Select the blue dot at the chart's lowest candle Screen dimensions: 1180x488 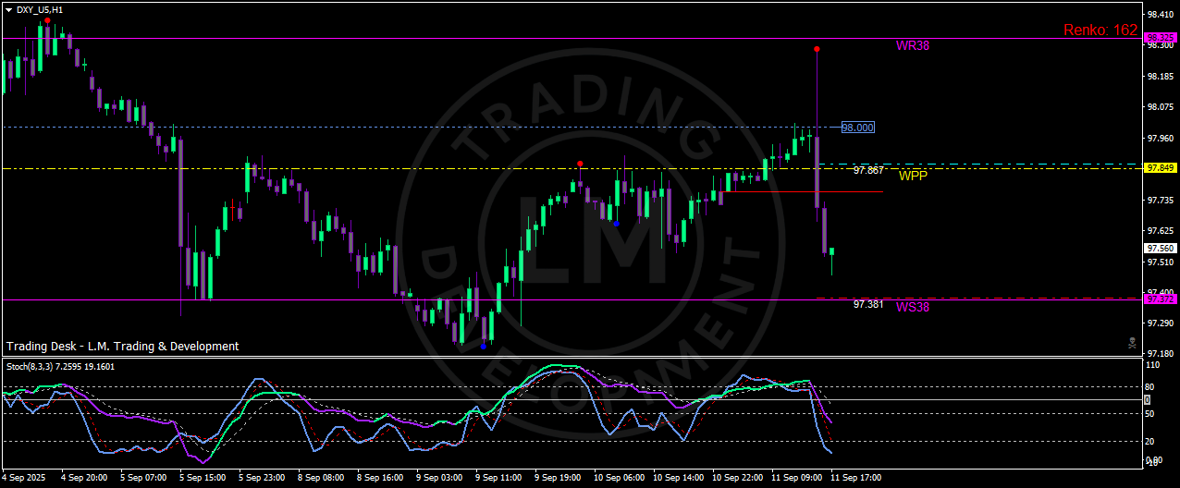pos(483,347)
